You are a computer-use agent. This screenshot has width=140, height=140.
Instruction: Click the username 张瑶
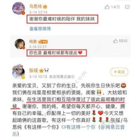[34, 70]
